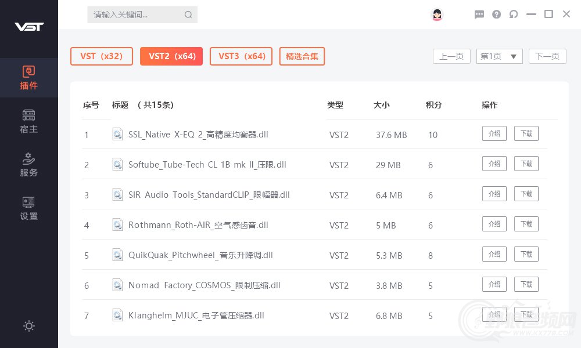
Task: Download Klanghelm_MJUC with 下载
Action: pyautogui.click(x=526, y=314)
